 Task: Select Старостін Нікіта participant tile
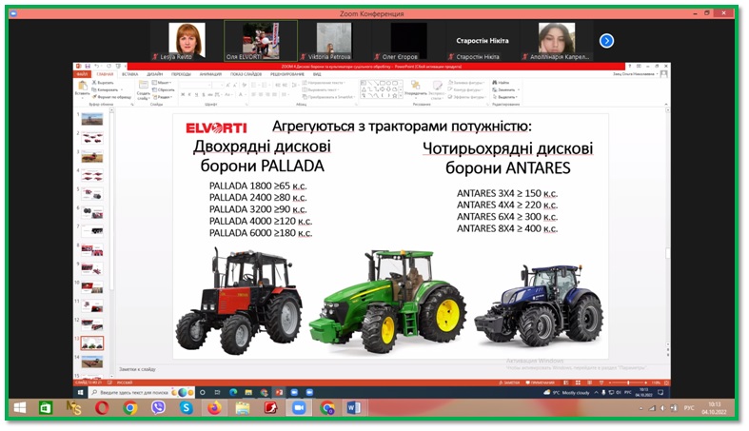[482, 41]
